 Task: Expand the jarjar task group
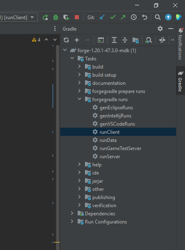[79, 181]
